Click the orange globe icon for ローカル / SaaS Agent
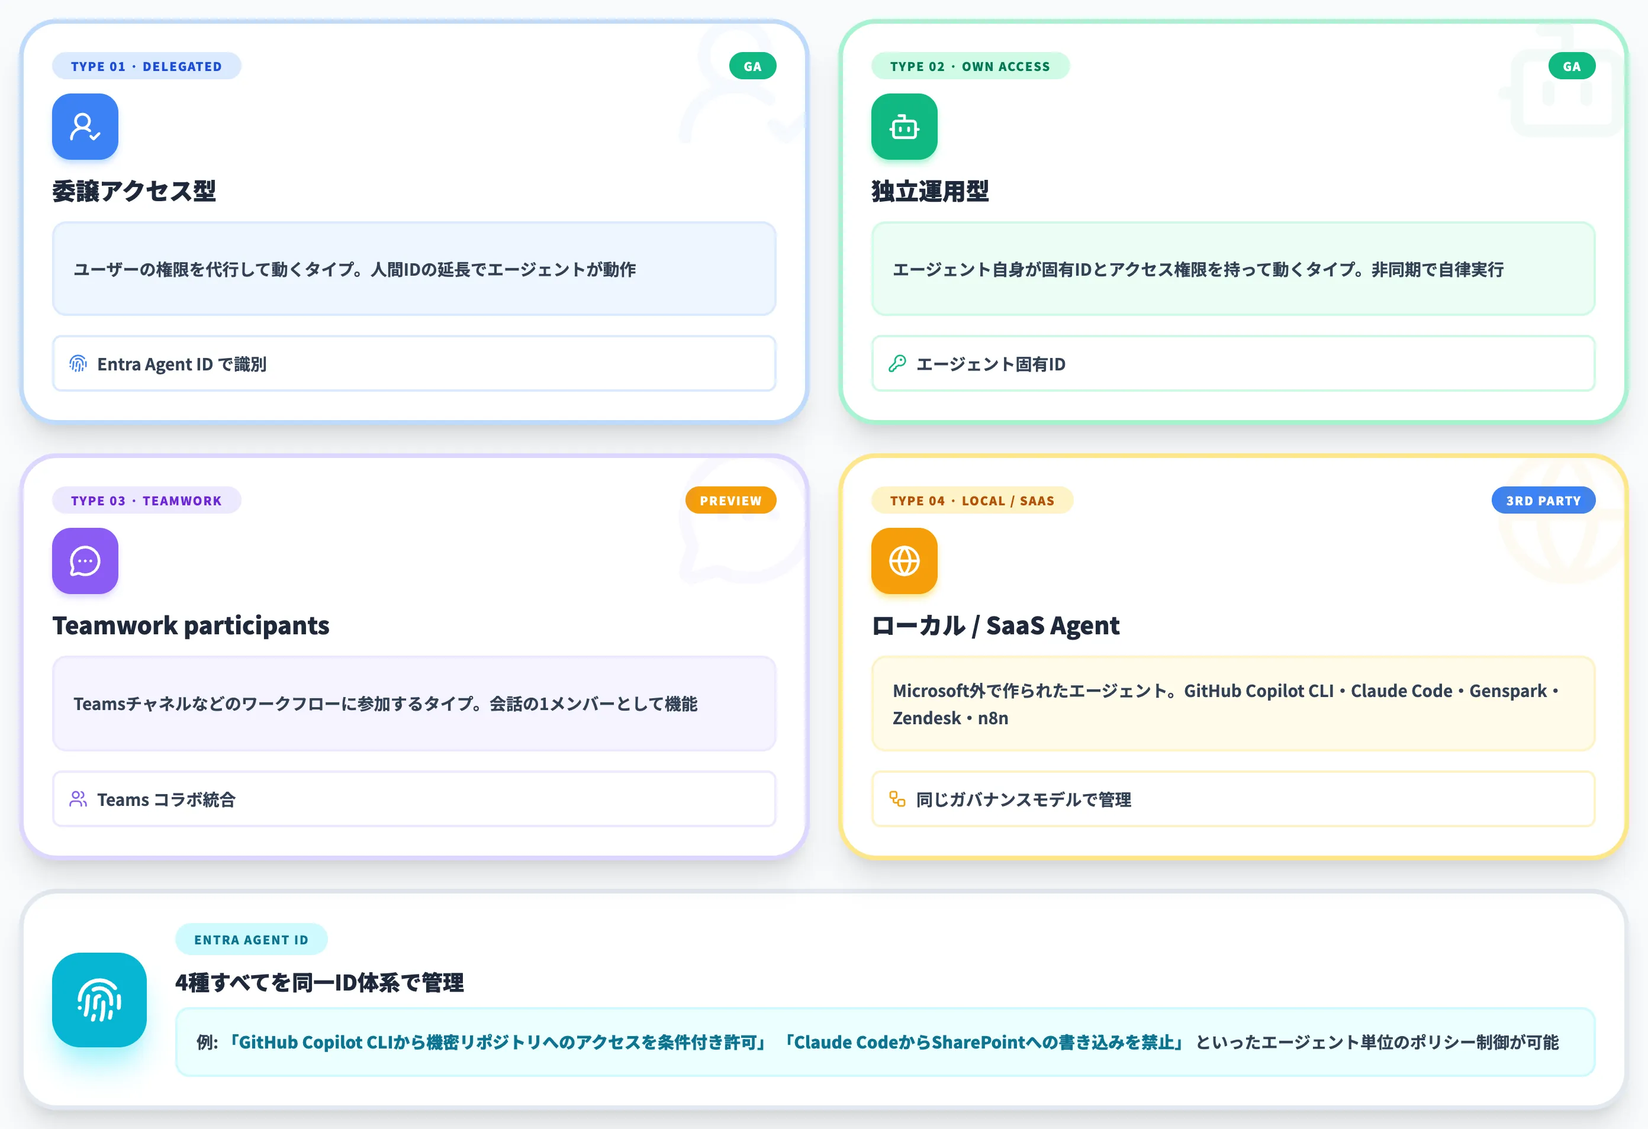The height and width of the screenshot is (1129, 1648). pos(904,562)
